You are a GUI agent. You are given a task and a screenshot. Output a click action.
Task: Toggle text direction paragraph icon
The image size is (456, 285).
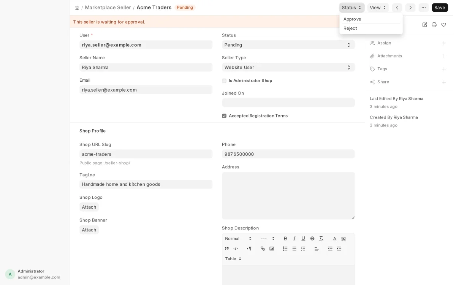pos(249,249)
